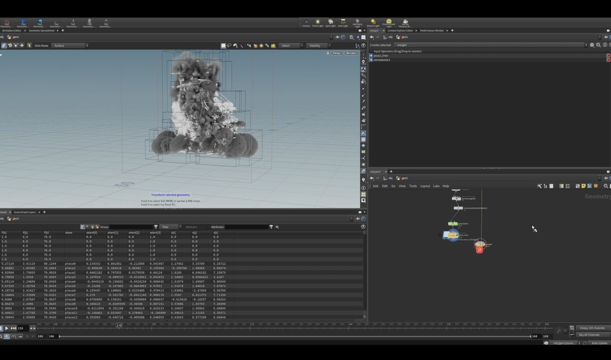The image size is (611, 360).
Task: Open the Labs menu in network editor
Action: 436,186
